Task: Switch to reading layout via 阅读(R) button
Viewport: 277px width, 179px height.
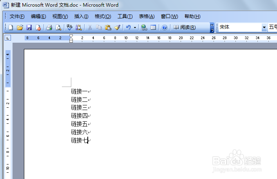Action: click(185, 27)
